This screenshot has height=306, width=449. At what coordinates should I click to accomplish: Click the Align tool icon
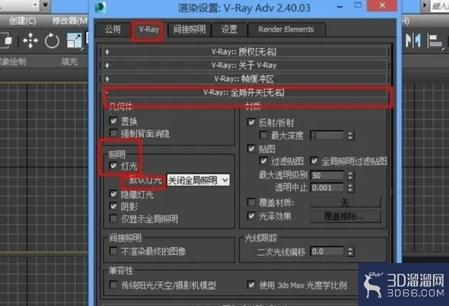tap(434, 41)
